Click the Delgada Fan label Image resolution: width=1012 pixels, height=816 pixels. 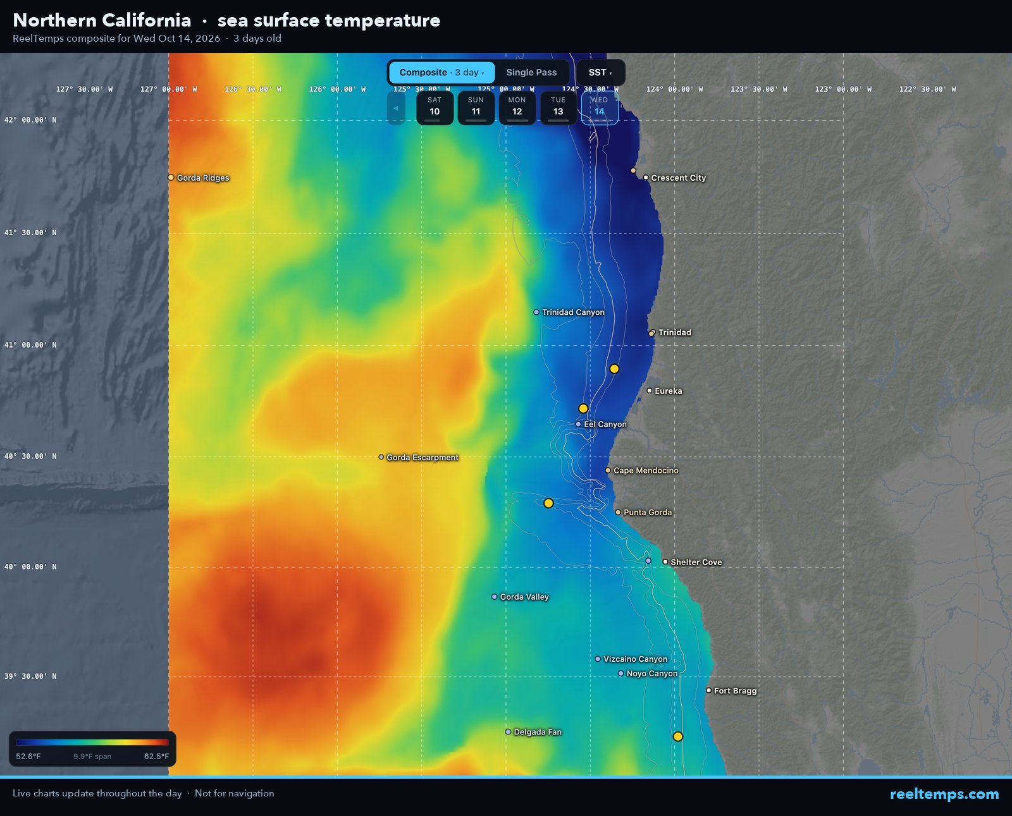pos(538,732)
